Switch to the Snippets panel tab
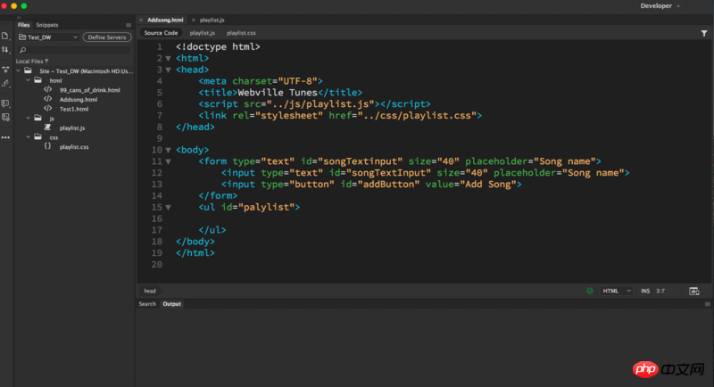This screenshot has height=387, width=714. pos(47,25)
